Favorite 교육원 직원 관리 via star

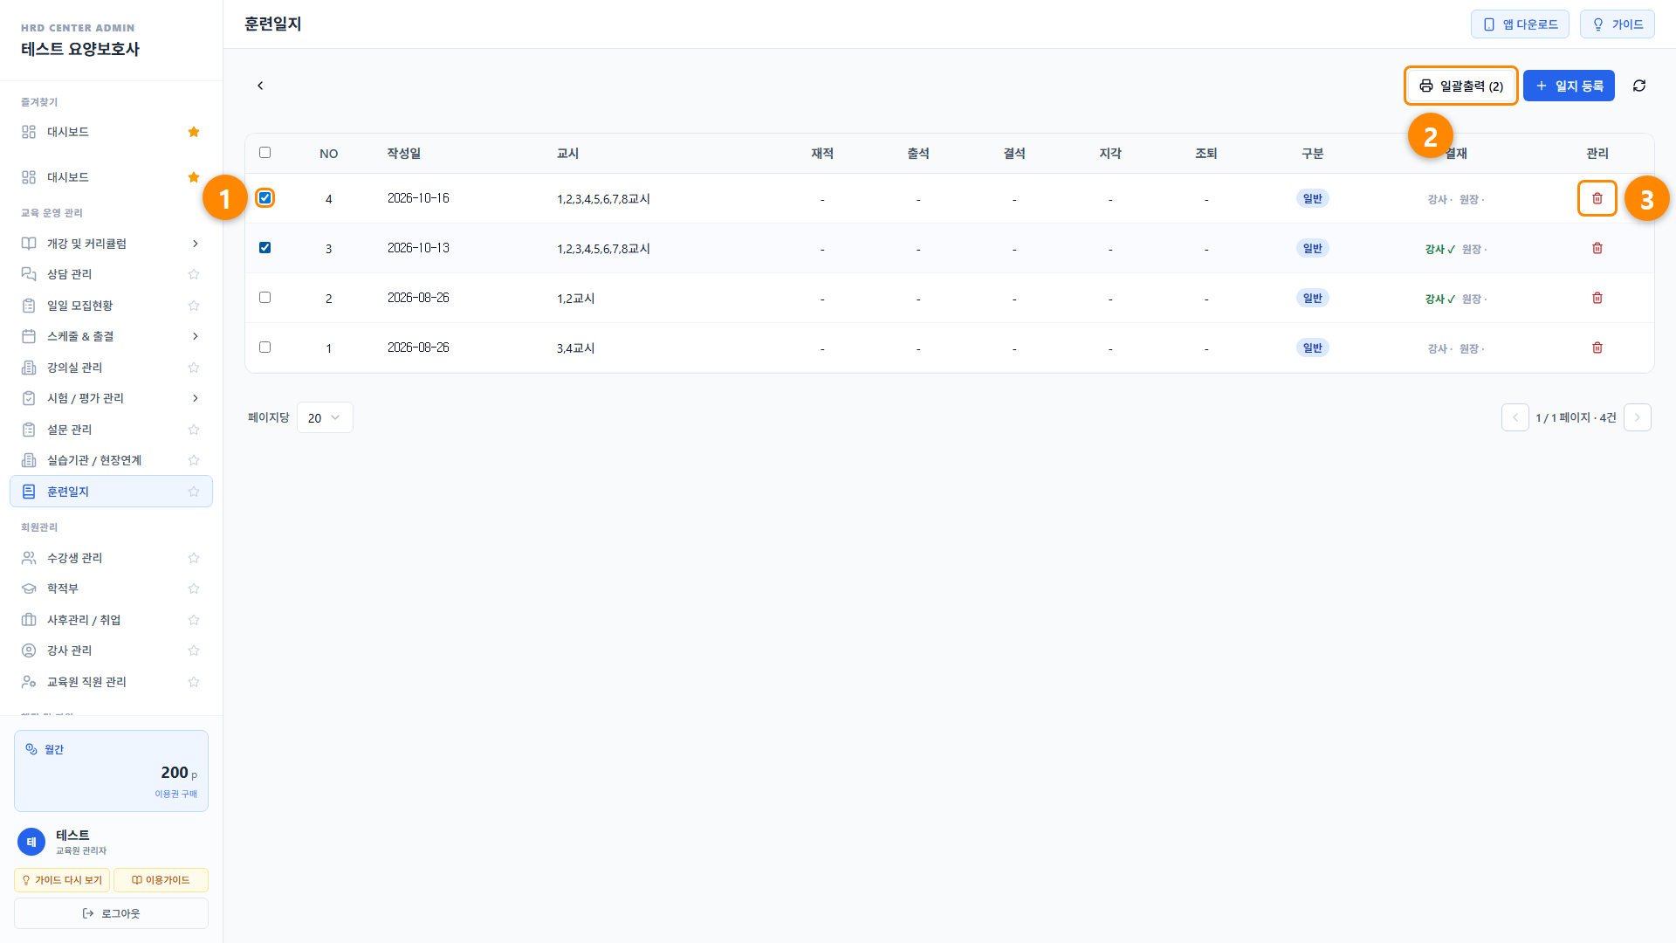[194, 682]
